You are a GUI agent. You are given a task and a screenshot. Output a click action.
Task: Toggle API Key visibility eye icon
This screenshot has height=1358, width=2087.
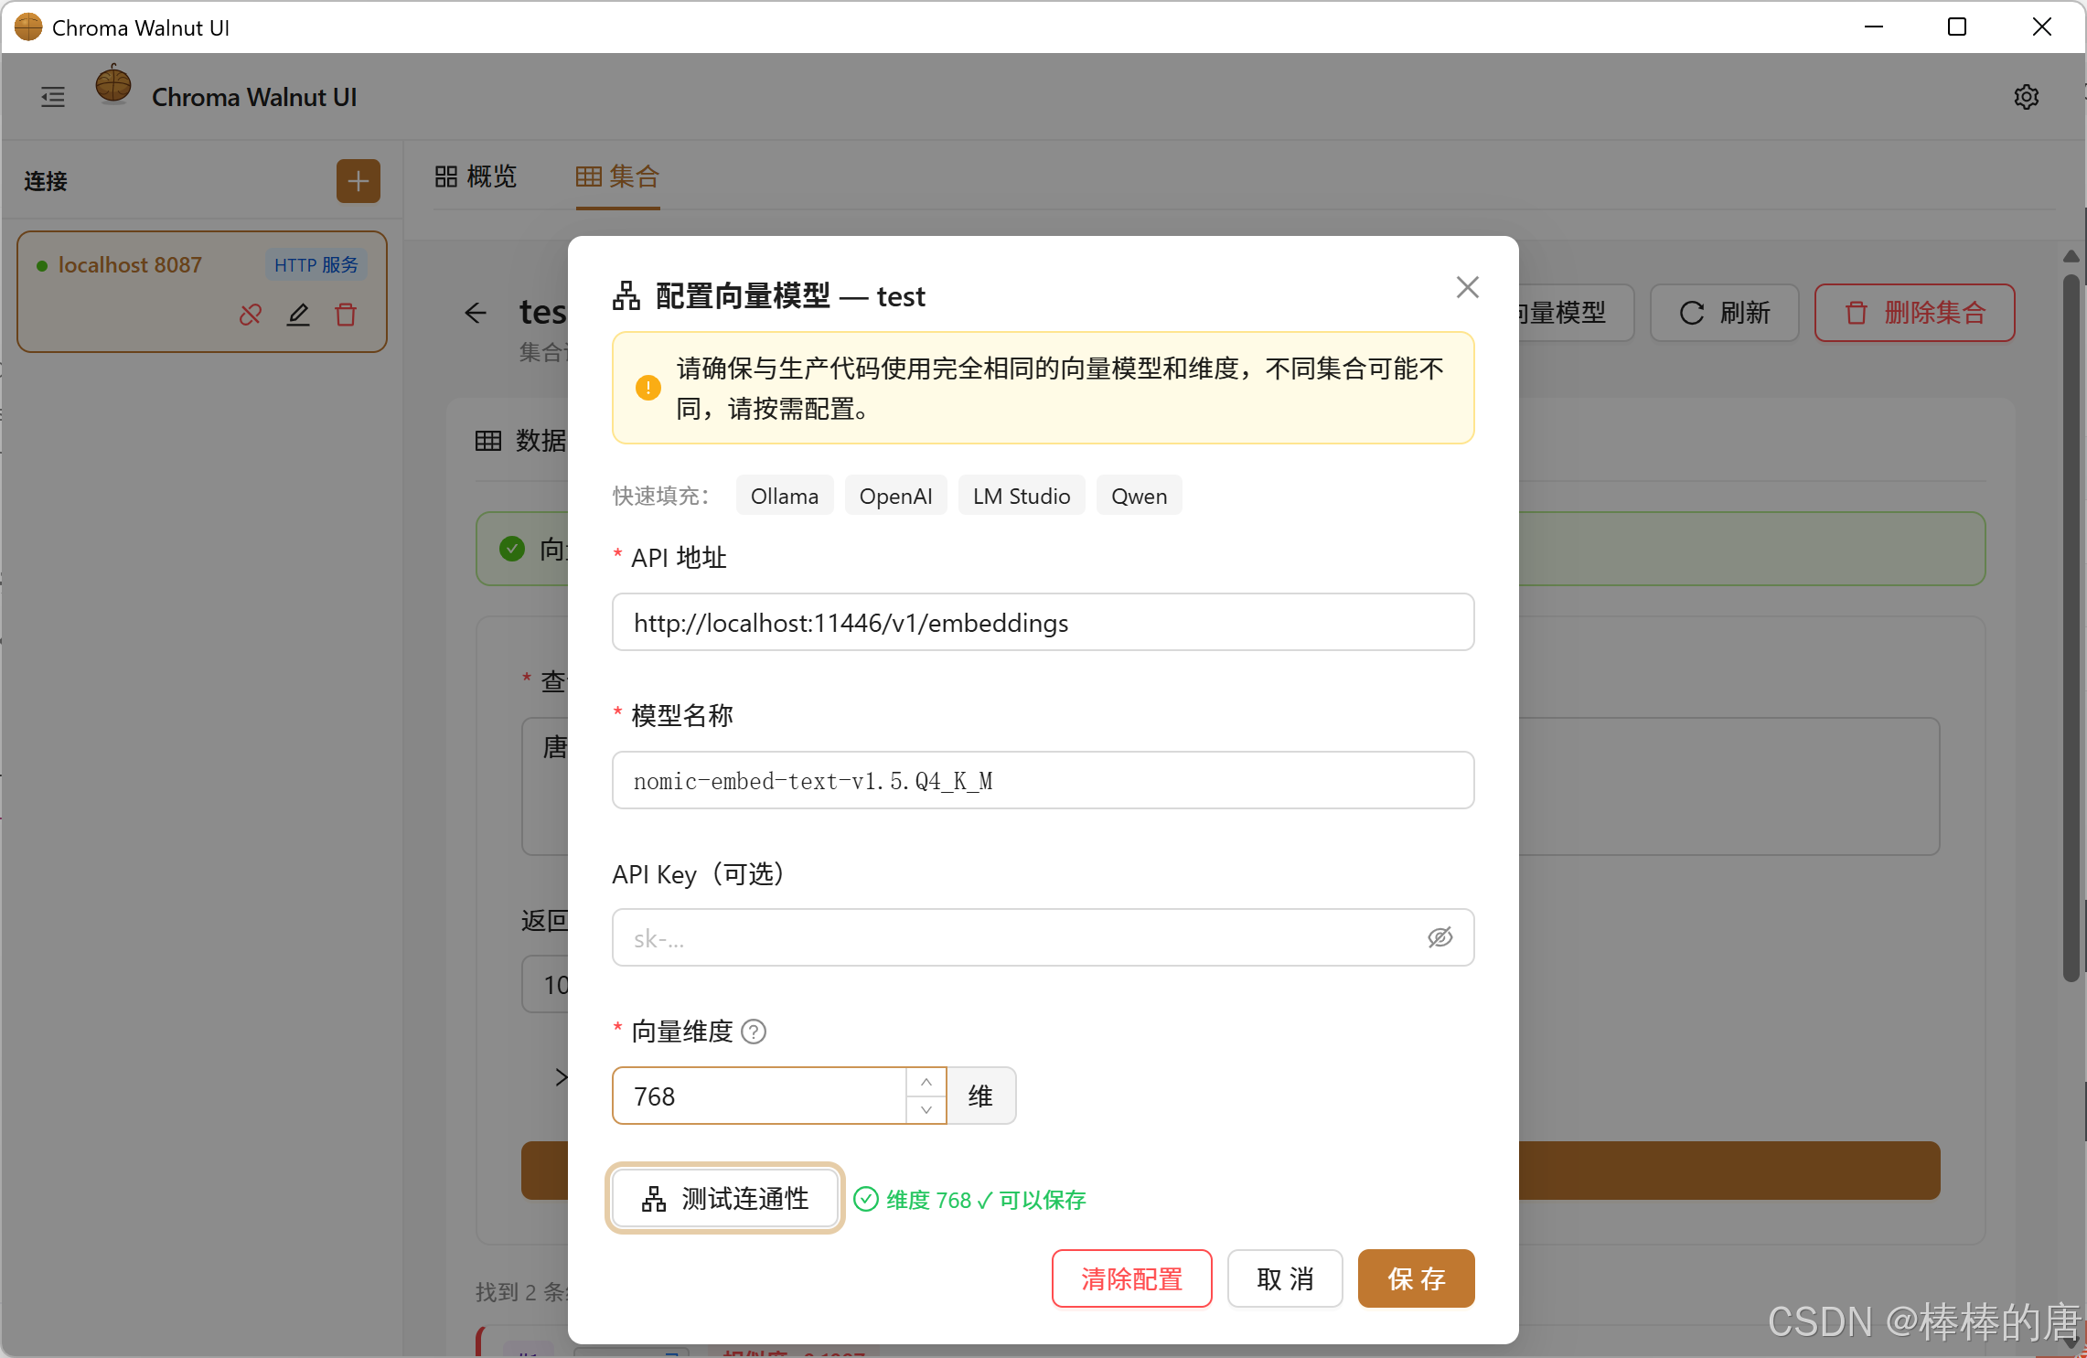pyautogui.click(x=1440, y=937)
